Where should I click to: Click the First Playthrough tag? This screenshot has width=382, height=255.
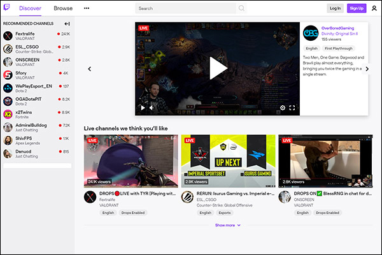(x=339, y=48)
